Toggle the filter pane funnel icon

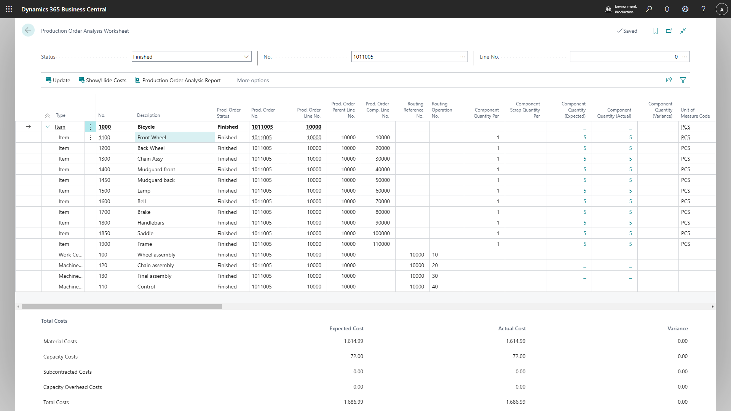pos(683,80)
